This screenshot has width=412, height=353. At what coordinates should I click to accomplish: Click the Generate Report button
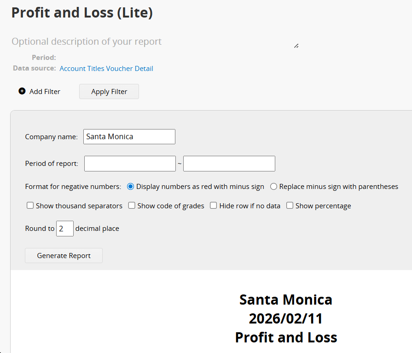64,256
